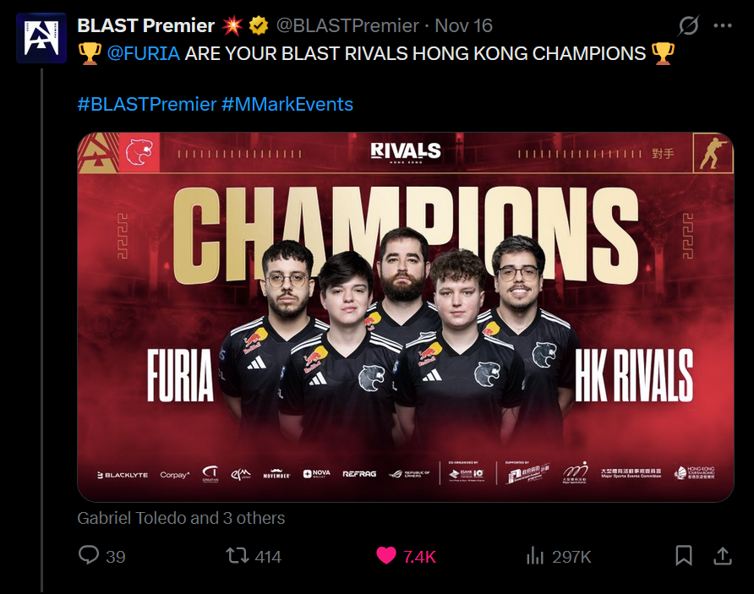Open the #BLASTPremier hashtag

point(147,104)
